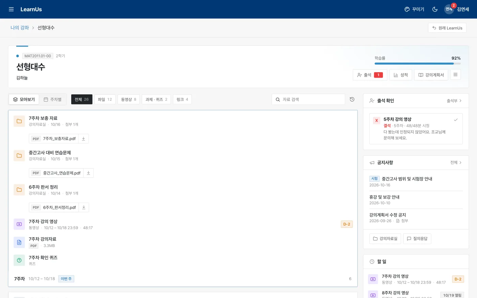This screenshot has width=477, height=298.
Task: Open 7주차 강의자료 document icon
Action: pos(19,242)
